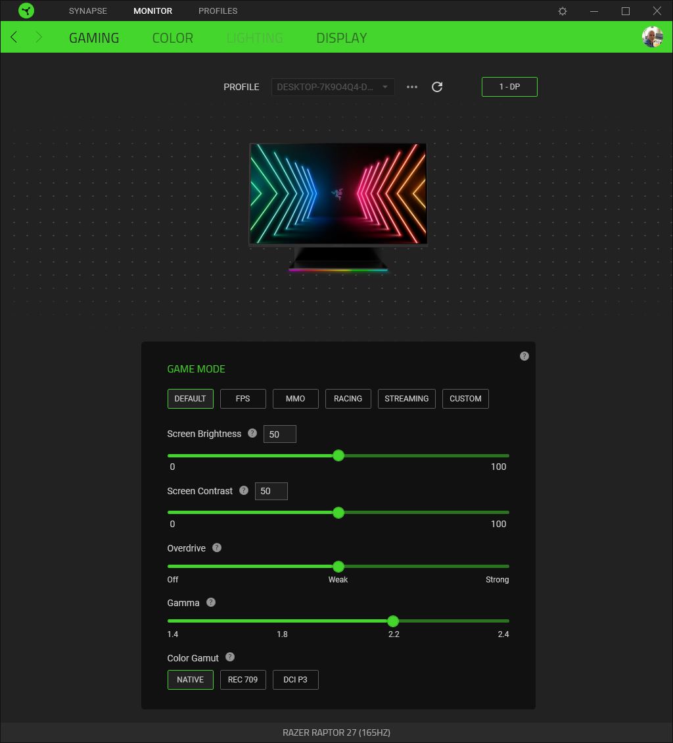Click the Razer monitor preview image

point(338,207)
